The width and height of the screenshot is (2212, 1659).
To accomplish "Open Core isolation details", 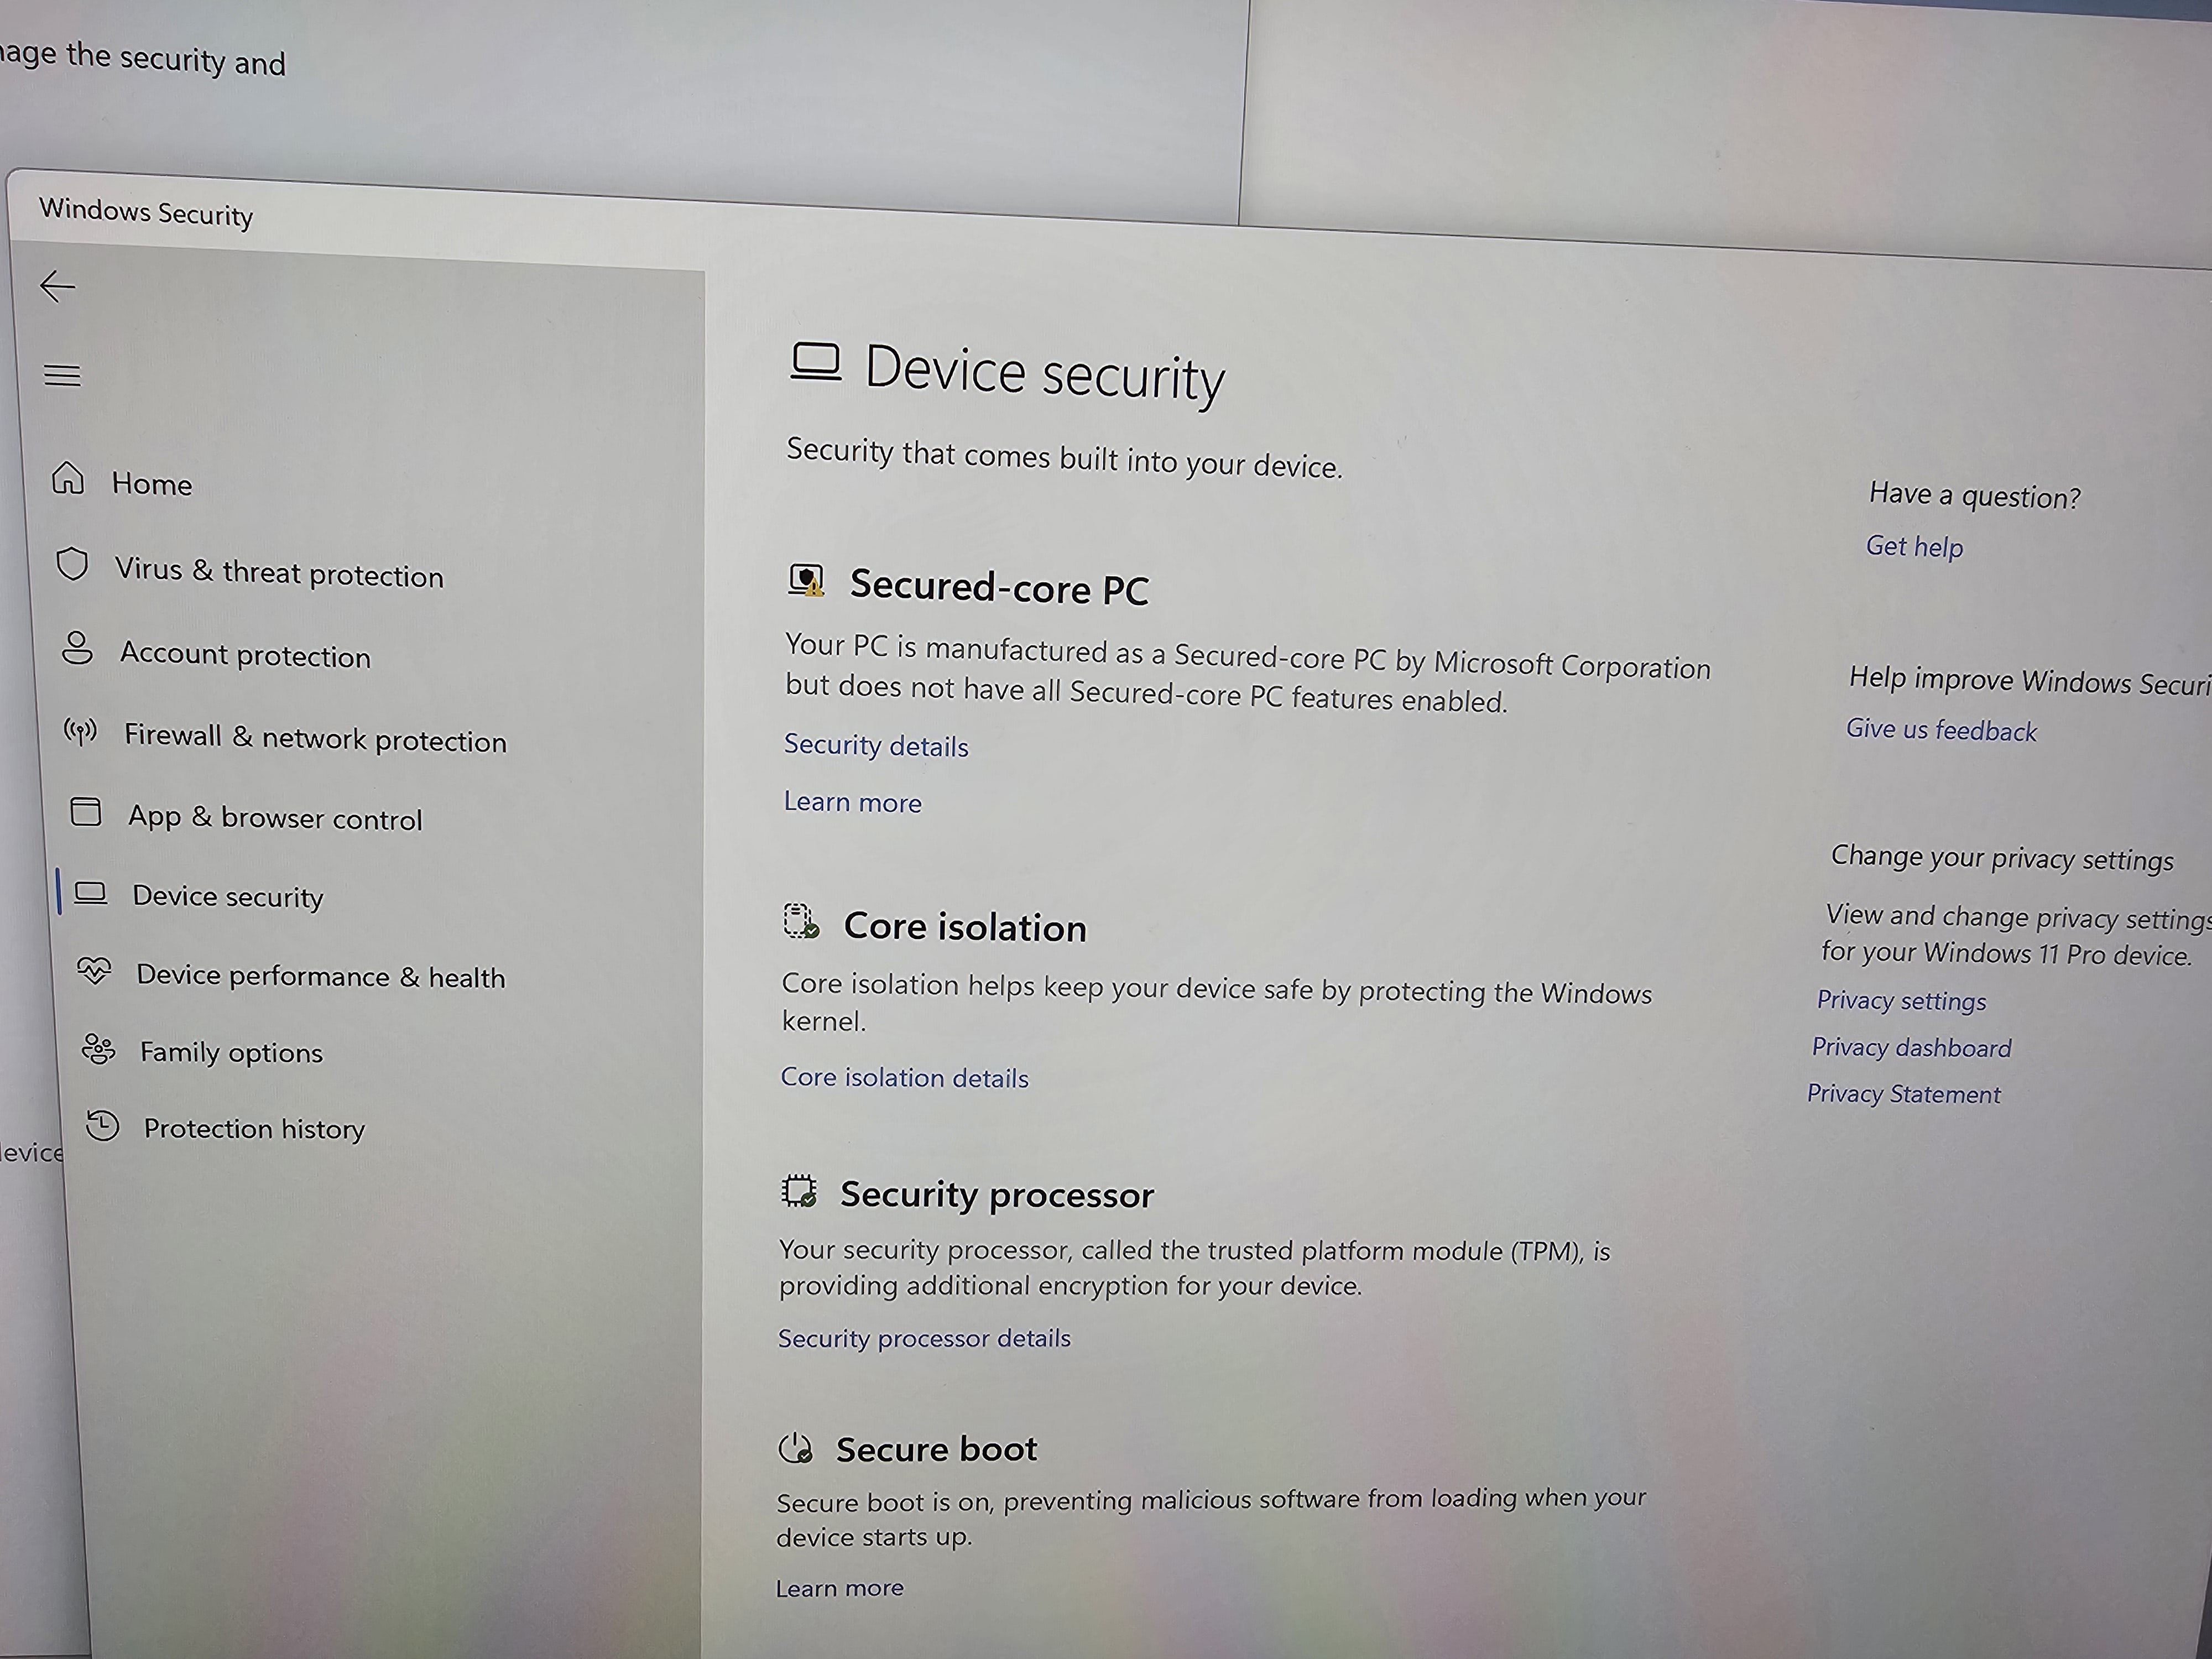I will pyautogui.click(x=904, y=1077).
